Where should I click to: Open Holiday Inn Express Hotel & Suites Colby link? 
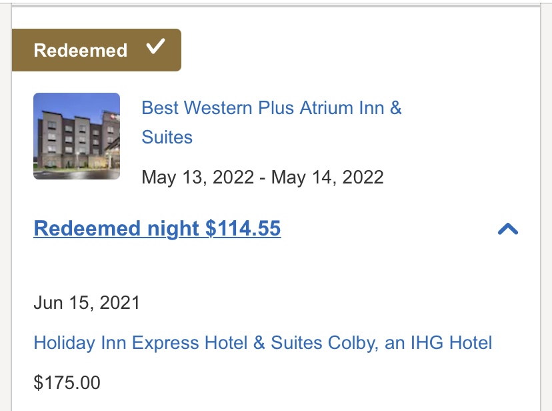(x=263, y=343)
